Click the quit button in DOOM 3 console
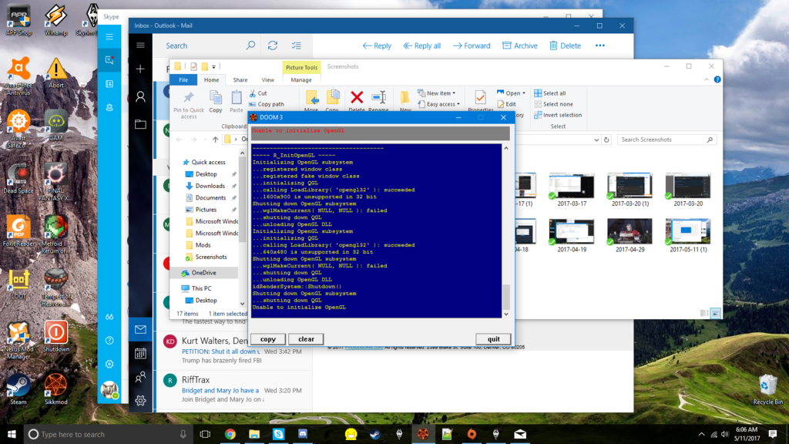The width and height of the screenshot is (789, 444). tap(494, 339)
